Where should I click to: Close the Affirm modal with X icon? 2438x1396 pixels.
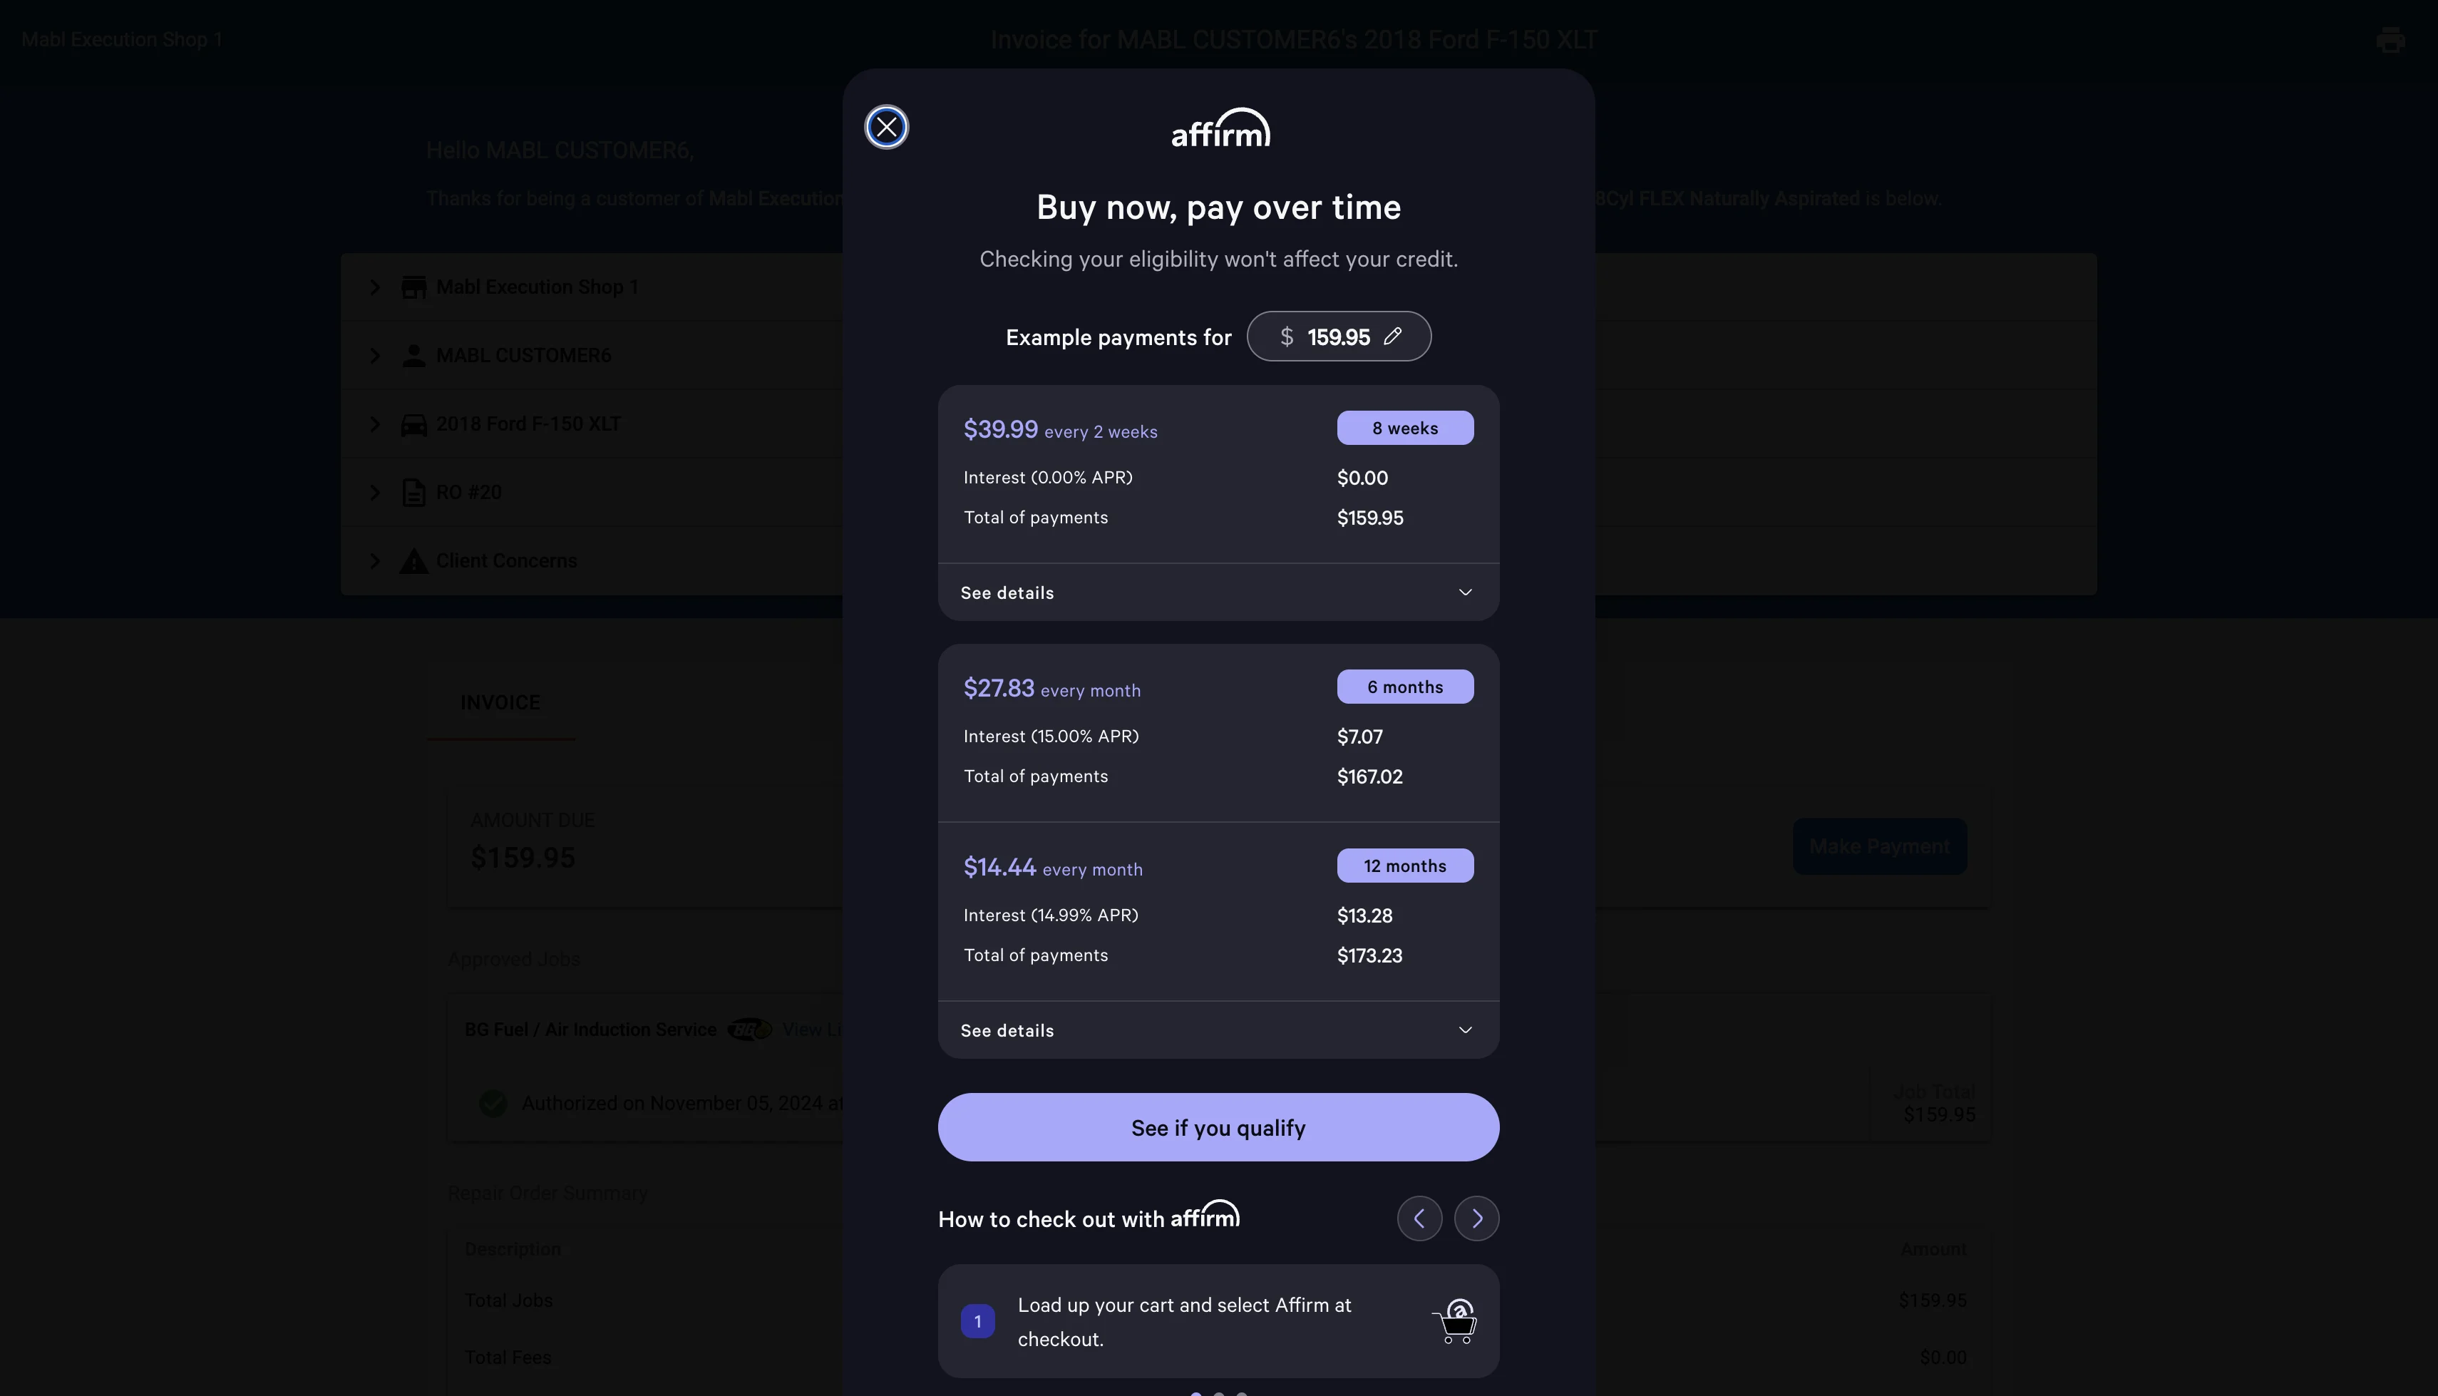point(887,127)
